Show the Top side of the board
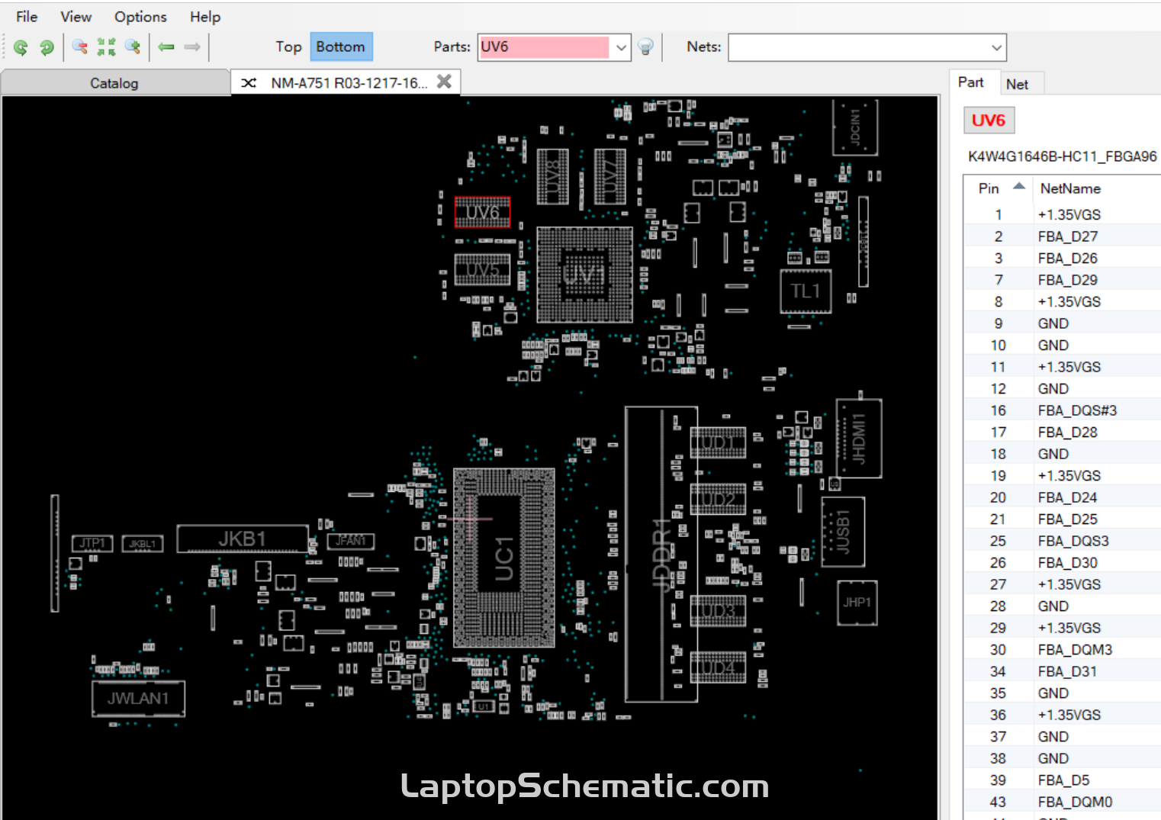 [288, 47]
